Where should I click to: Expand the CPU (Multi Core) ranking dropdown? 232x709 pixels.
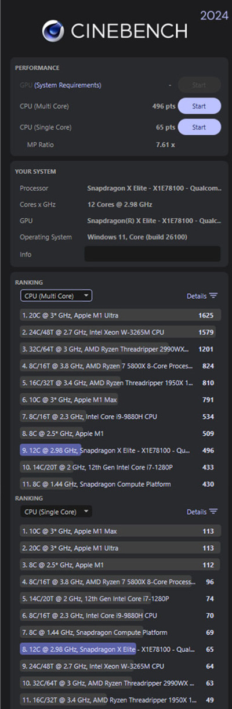pyautogui.click(x=56, y=296)
